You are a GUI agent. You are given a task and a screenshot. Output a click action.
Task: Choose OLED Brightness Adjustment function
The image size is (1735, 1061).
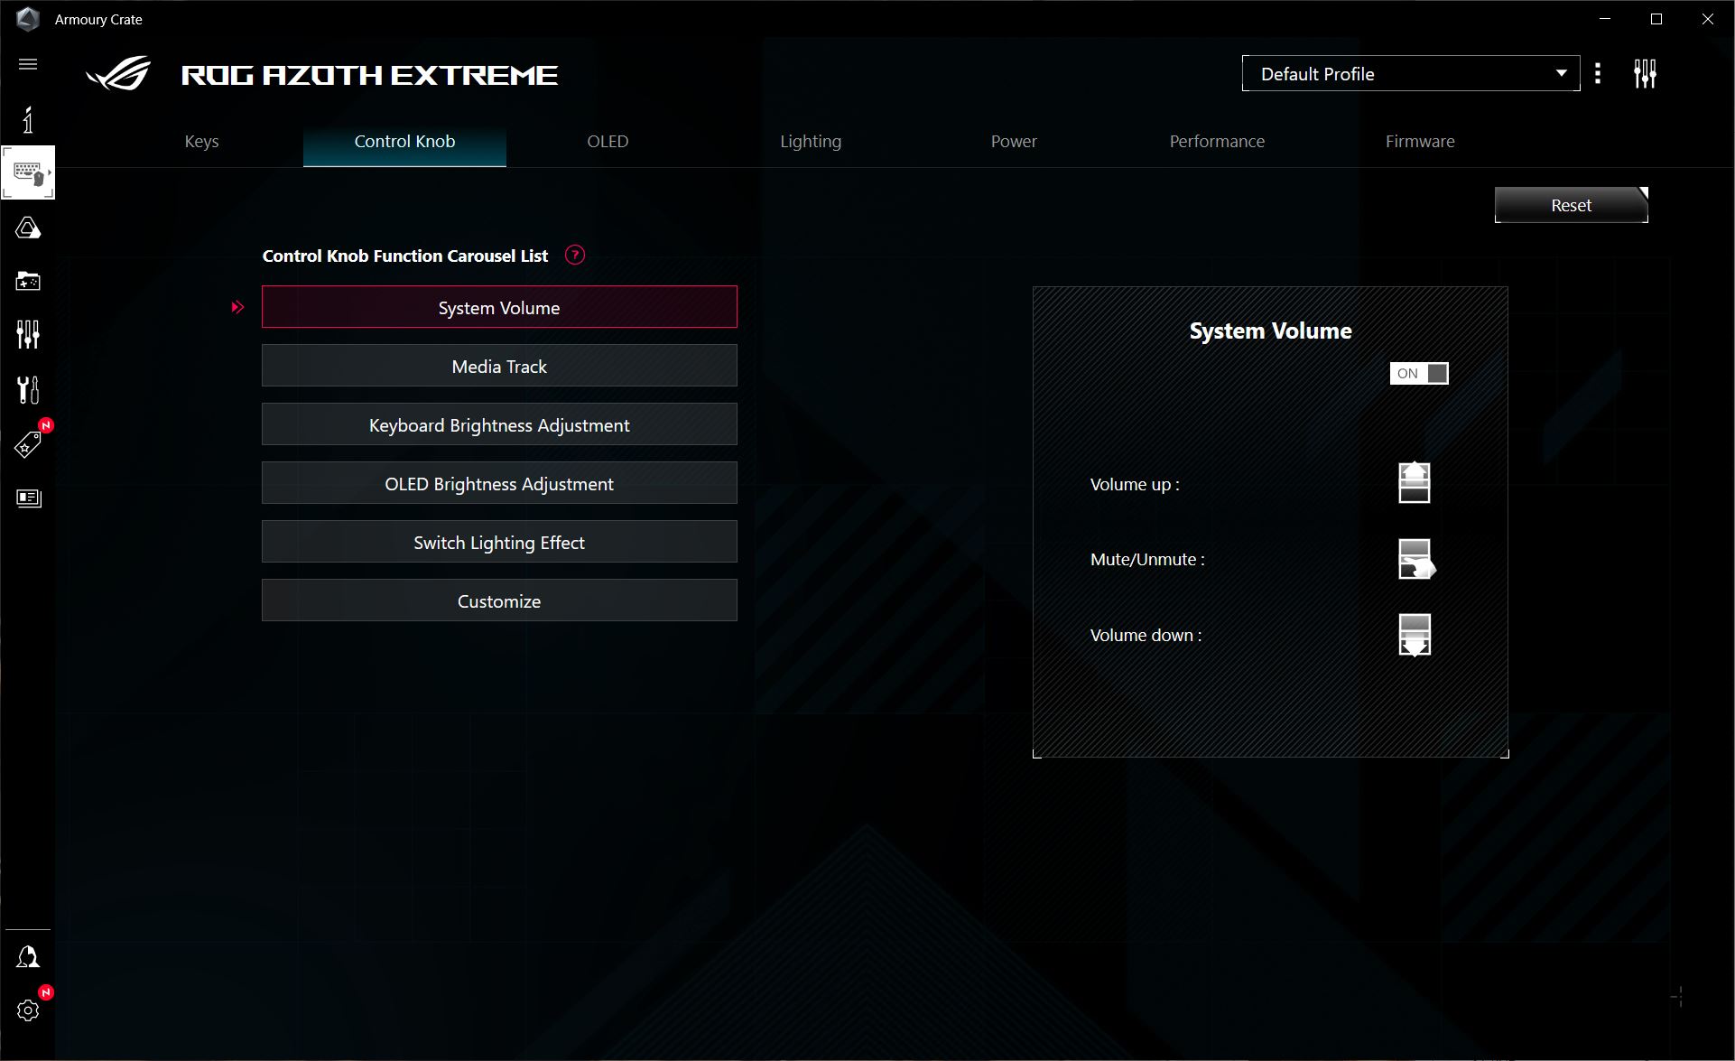pos(499,483)
